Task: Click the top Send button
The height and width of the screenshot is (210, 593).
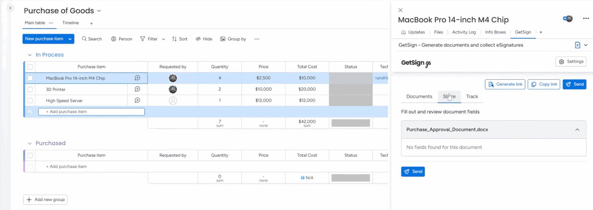Action: [x=574, y=84]
